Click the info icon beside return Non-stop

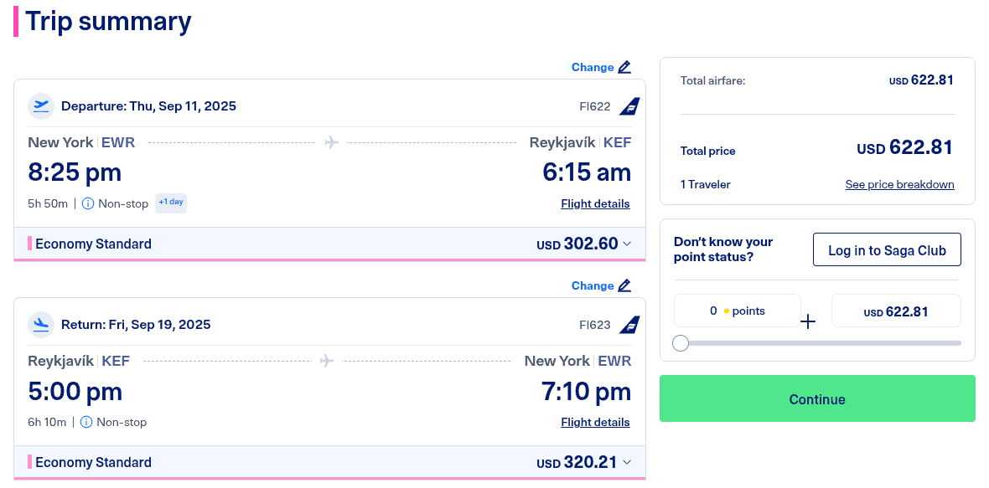click(86, 422)
